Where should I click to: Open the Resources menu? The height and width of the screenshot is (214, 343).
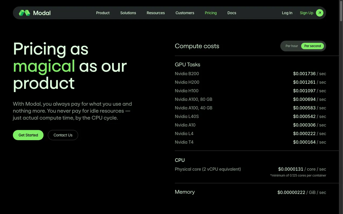click(156, 13)
